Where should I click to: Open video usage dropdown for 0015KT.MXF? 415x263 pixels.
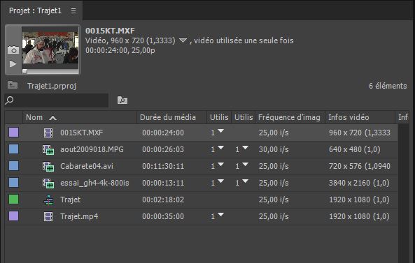click(x=220, y=131)
